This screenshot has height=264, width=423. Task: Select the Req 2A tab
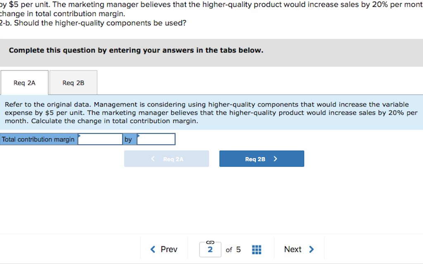[x=24, y=82]
